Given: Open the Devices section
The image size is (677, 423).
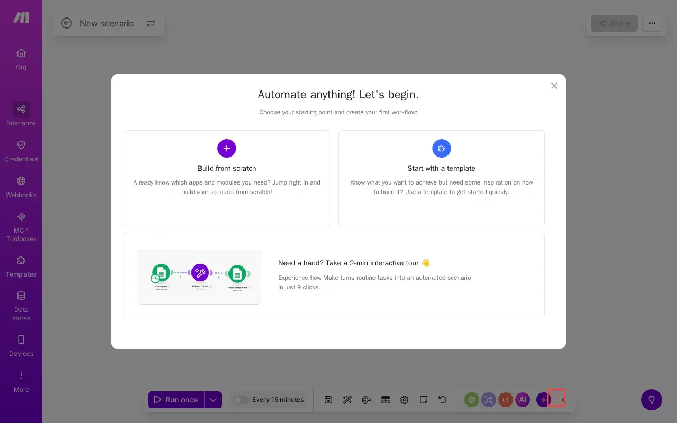Looking at the screenshot, I should click(x=21, y=345).
